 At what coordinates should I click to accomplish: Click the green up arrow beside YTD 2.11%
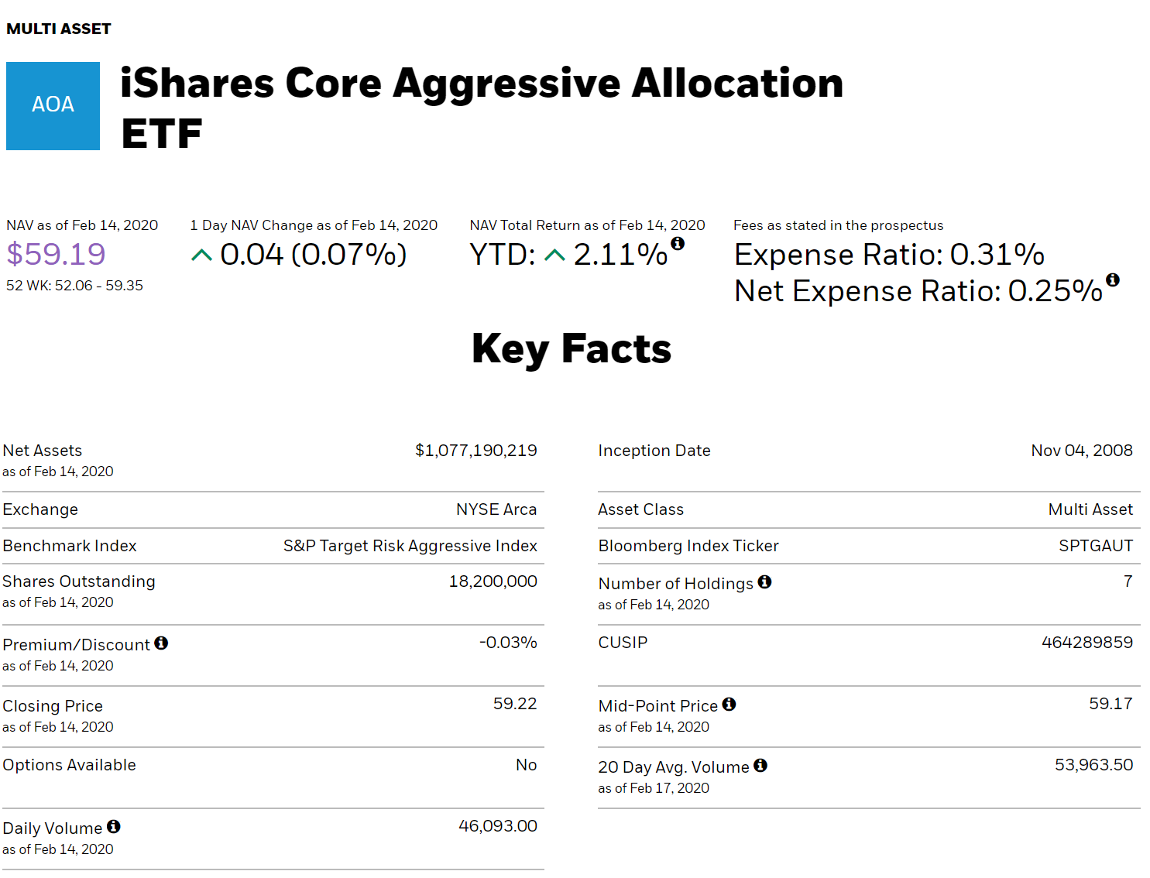point(554,256)
